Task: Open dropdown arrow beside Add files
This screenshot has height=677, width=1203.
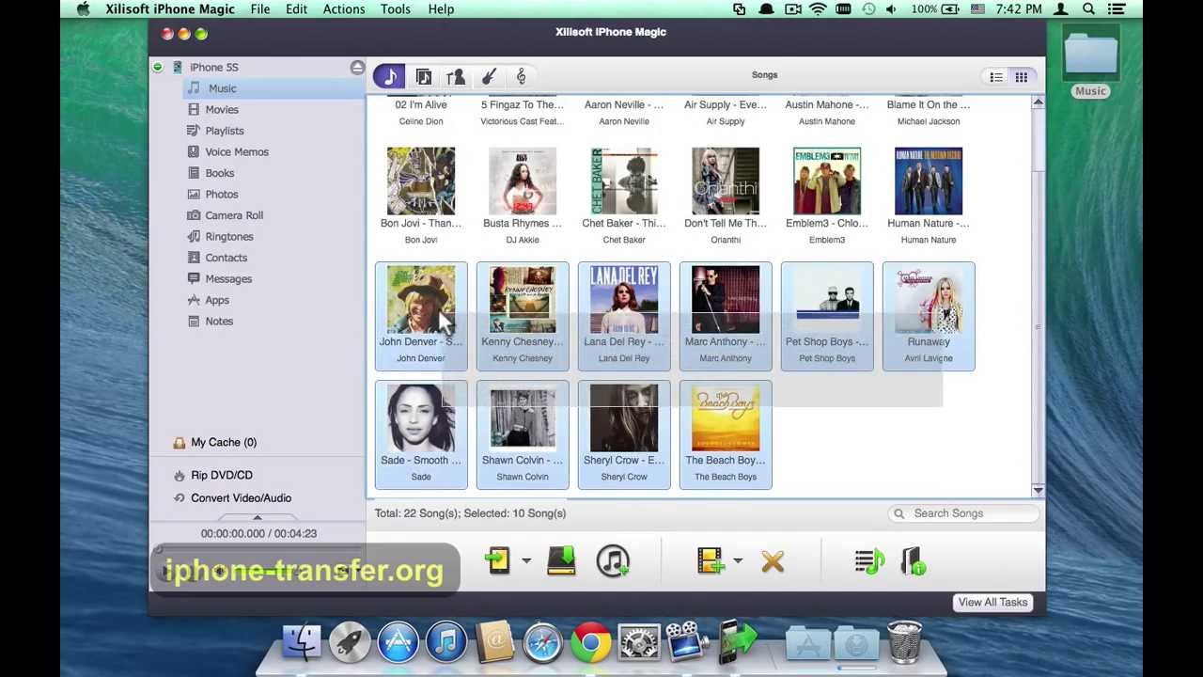Action: click(738, 561)
